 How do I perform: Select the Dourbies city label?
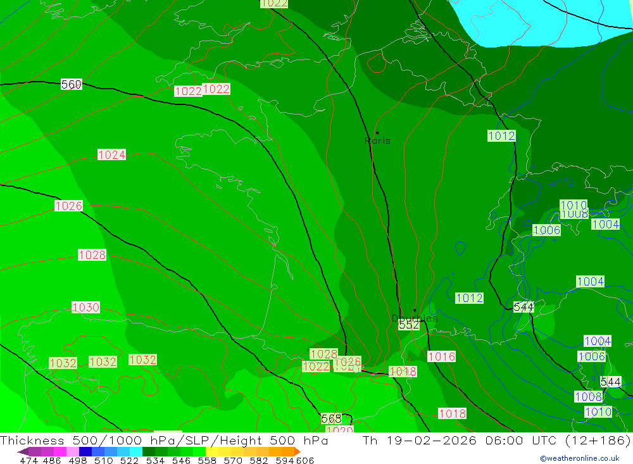pyautogui.click(x=415, y=318)
